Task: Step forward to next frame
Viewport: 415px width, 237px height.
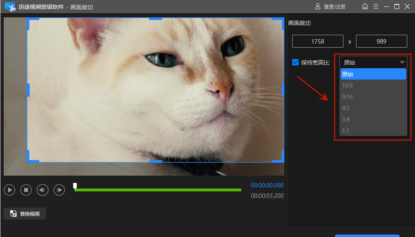Action: [x=59, y=190]
